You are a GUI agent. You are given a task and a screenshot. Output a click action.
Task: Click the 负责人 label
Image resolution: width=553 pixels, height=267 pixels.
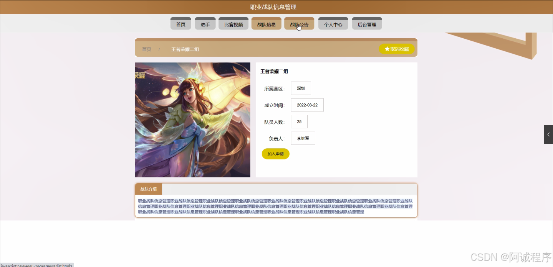tap(276, 139)
